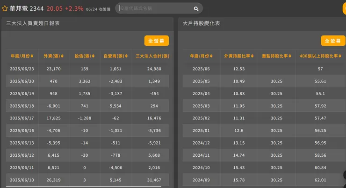Screen dimensions: 346x188
Task: Select the 2025/06/13 date cell
Action: (x=22, y=143)
